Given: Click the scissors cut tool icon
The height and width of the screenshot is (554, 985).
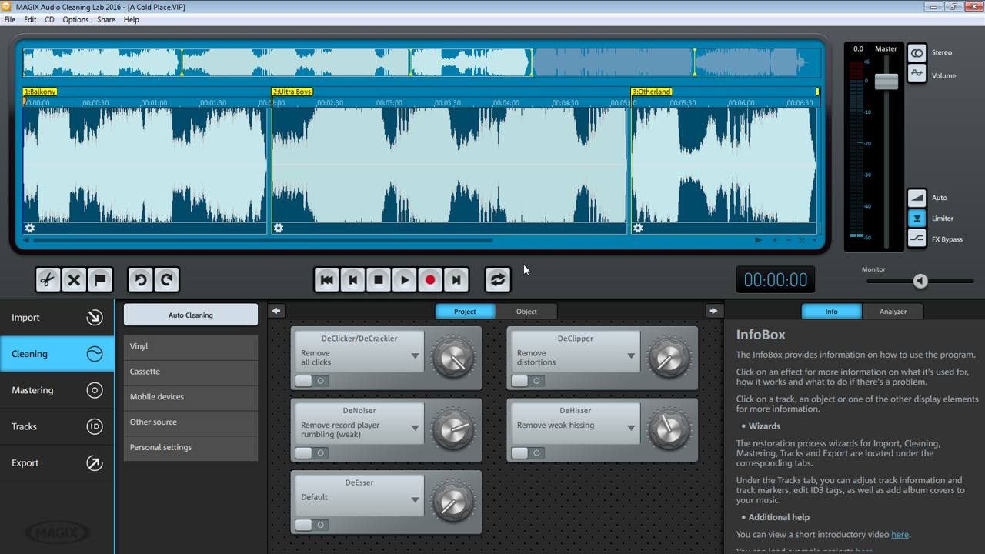Looking at the screenshot, I should pos(48,280).
